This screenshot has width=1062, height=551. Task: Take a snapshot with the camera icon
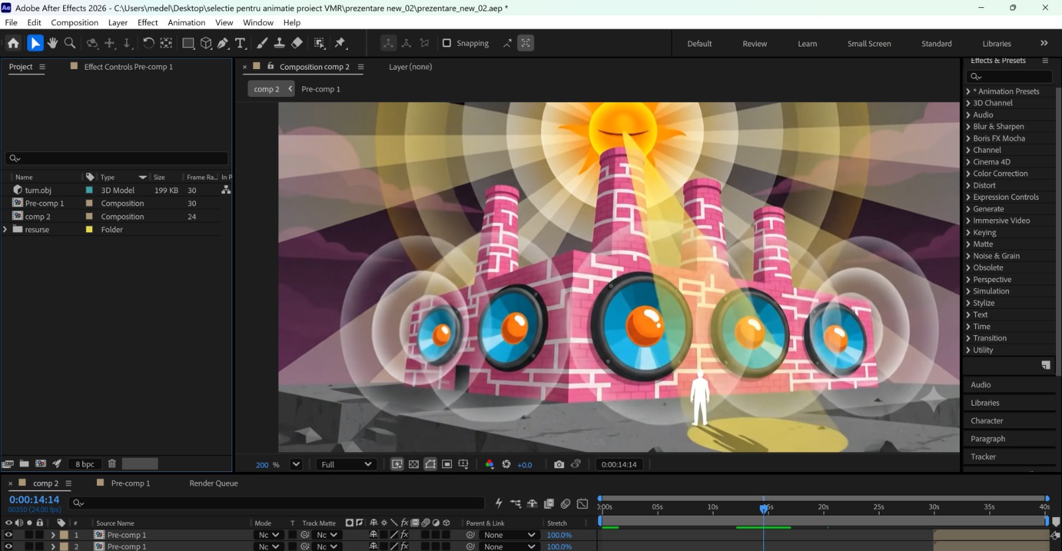[559, 464]
